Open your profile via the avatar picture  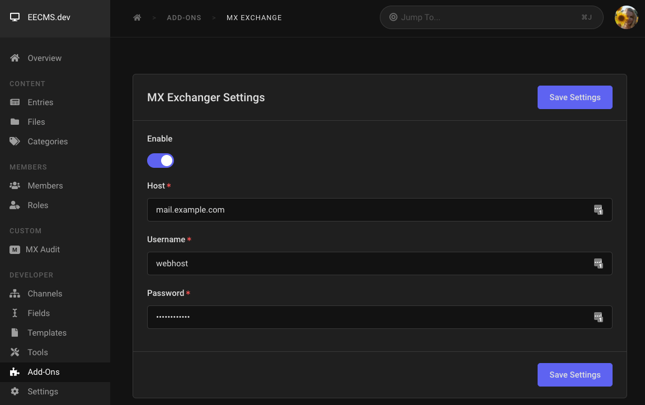click(627, 17)
